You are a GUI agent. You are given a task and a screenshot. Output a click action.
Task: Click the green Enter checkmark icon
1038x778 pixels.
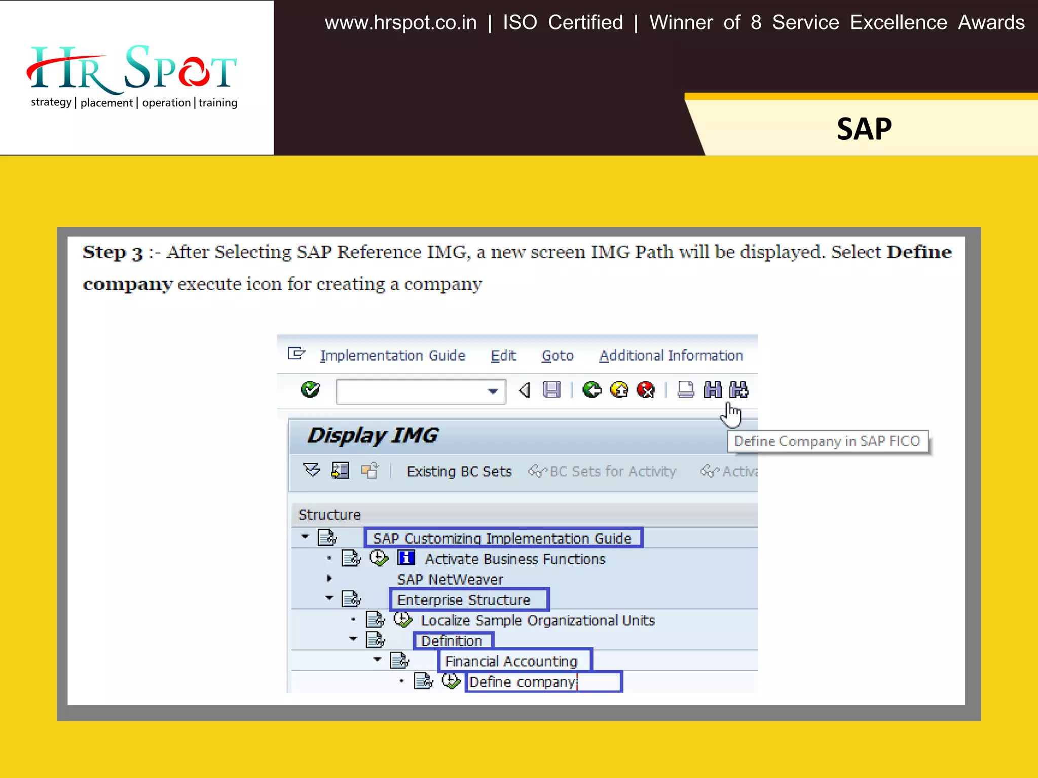[x=310, y=390]
